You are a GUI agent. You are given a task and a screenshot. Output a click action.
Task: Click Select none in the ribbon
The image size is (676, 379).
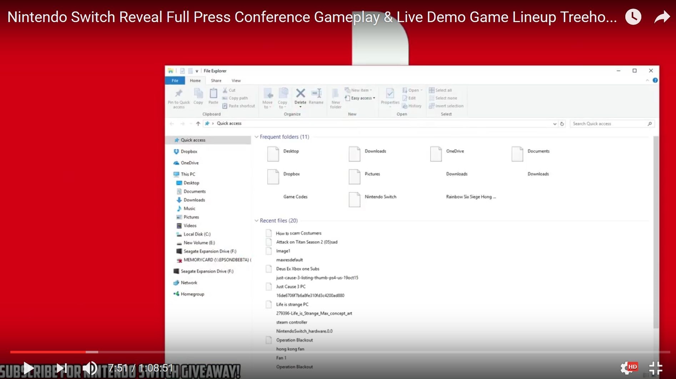tap(443, 98)
